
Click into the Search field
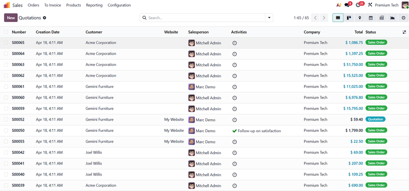click(204, 18)
